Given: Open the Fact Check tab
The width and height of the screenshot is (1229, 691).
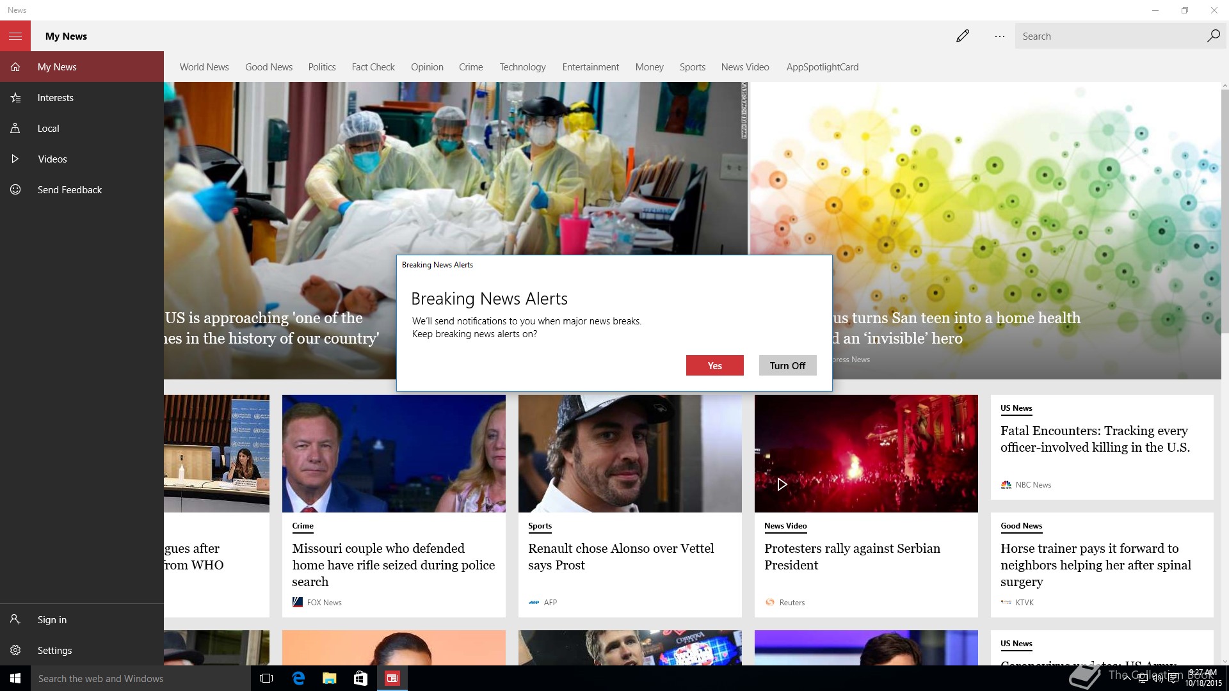Looking at the screenshot, I should pyautogui.click(x=373, y=67).
